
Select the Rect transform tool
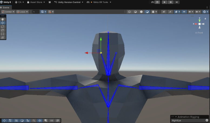click(3, 34)
